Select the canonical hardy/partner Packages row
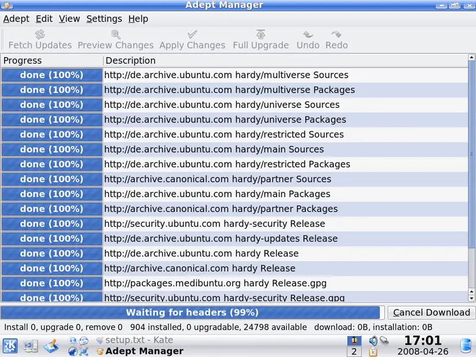Viewport: 476px width, 357px height. pyautogui.click(x=234, y=209)
